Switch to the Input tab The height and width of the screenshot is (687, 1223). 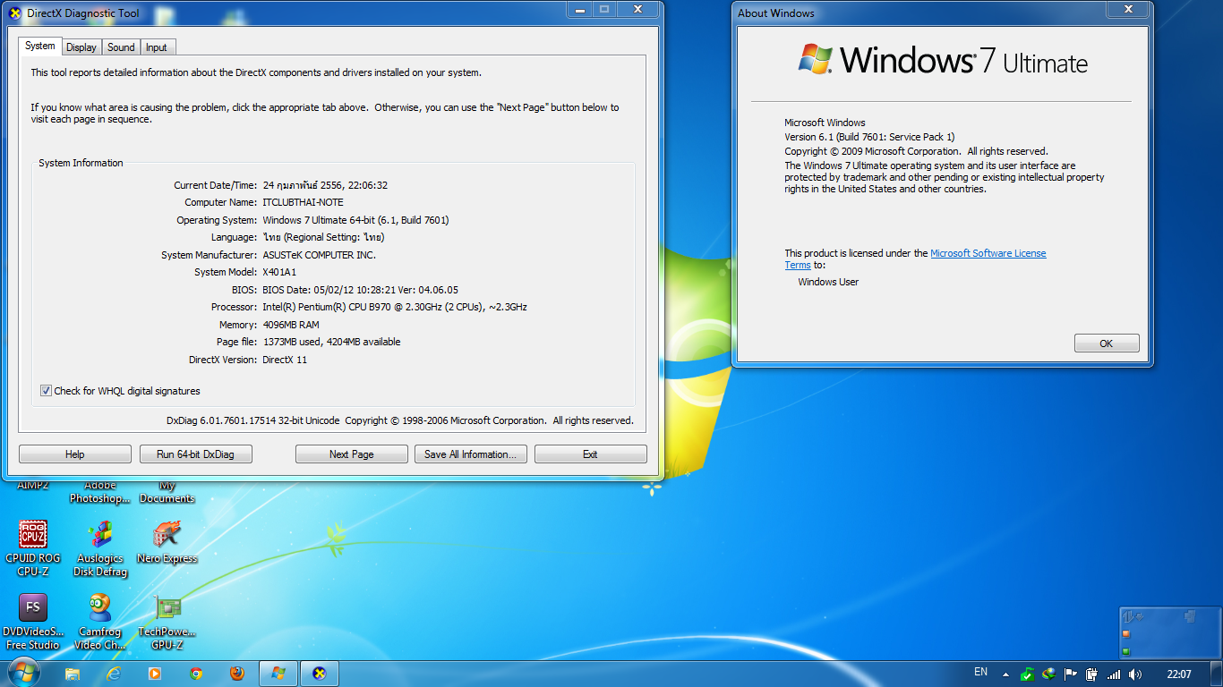click(157, 47)
